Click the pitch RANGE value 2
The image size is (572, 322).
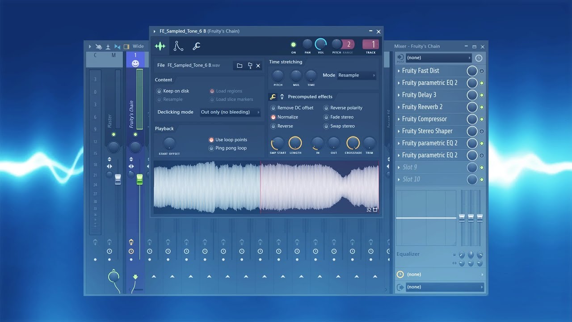pyautogui.click(x=349, y=44)
